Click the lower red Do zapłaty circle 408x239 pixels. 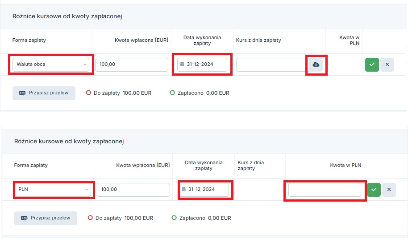(90, 218)
